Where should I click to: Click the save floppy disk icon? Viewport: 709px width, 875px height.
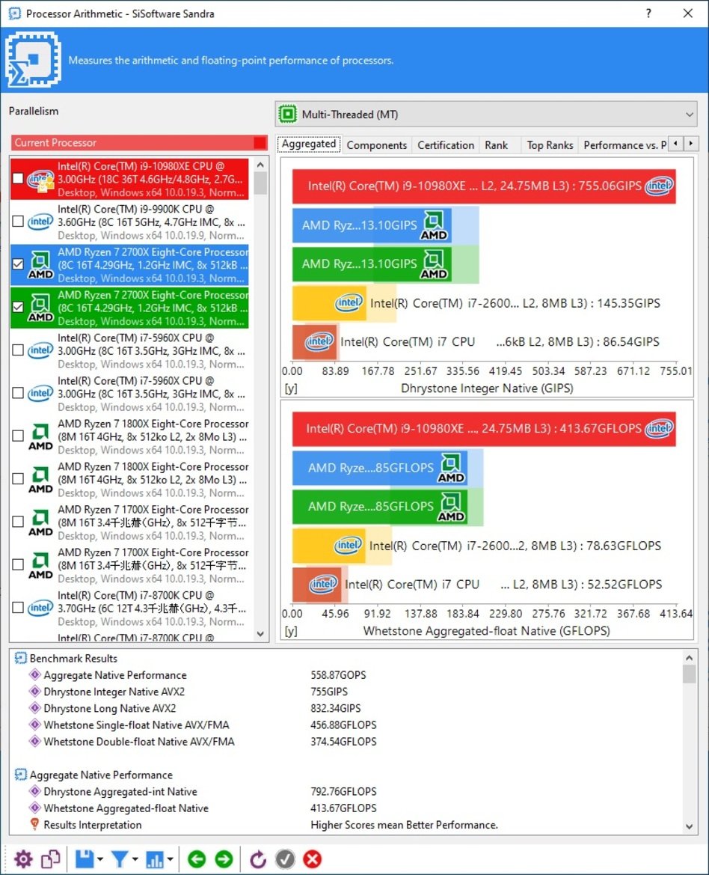(85, 859)
